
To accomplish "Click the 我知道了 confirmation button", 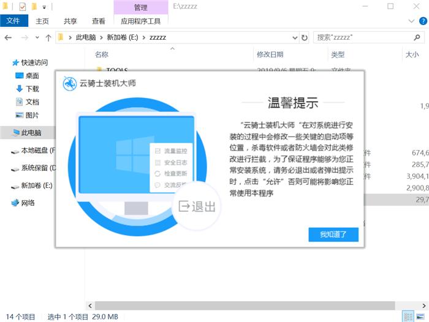I will point(333,234).
